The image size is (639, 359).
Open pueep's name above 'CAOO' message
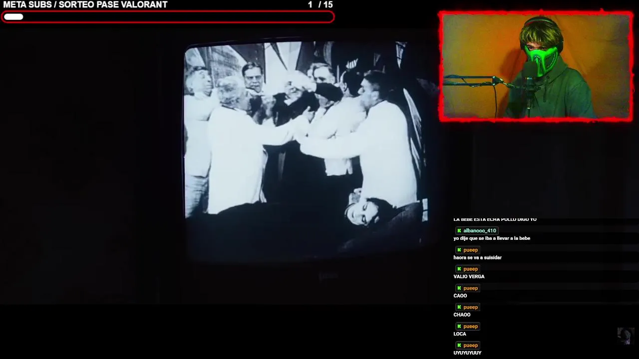point(471,288)
